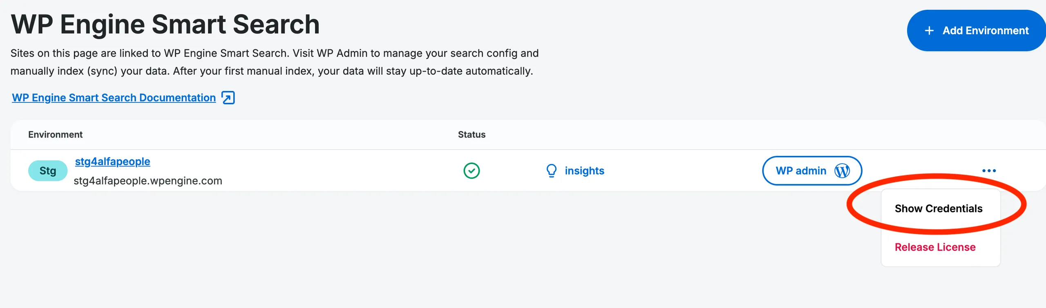Select Show Credentials from the menu
1046x308 pixels.
(x=939, y=208)
